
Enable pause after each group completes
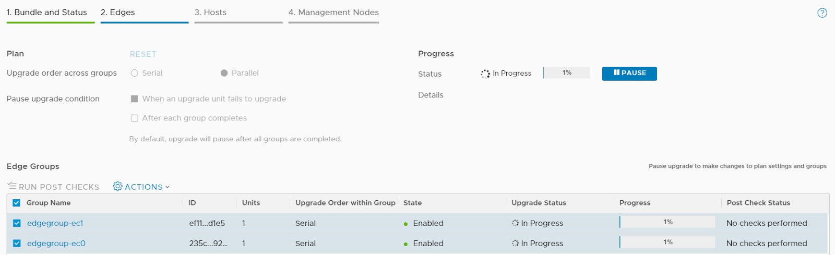point(135,118)
